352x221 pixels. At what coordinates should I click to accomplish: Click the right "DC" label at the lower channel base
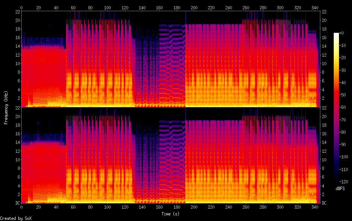(324, 203)
